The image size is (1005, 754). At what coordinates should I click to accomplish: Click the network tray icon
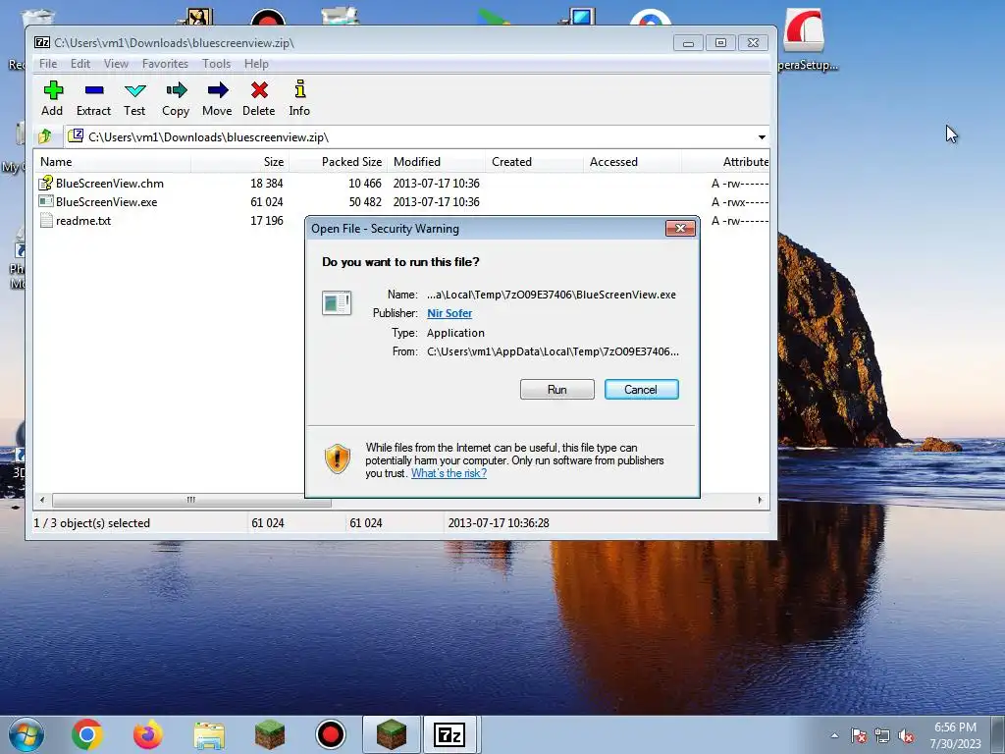882,735
